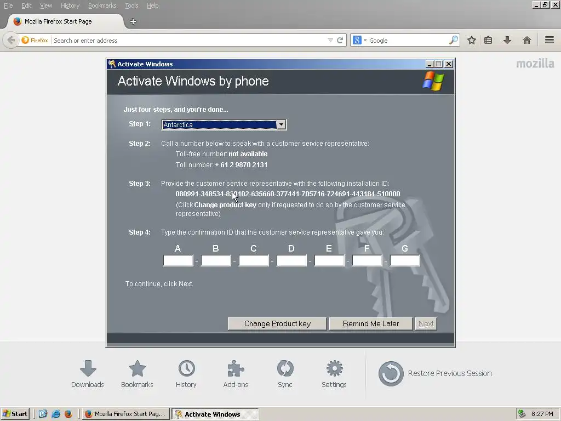Open the hamburger menu icon

tap(549, 40)
